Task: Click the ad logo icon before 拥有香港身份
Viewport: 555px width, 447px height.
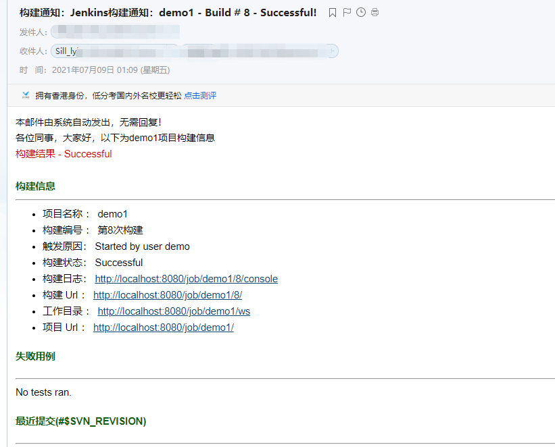Action: [x=26, y=95]
